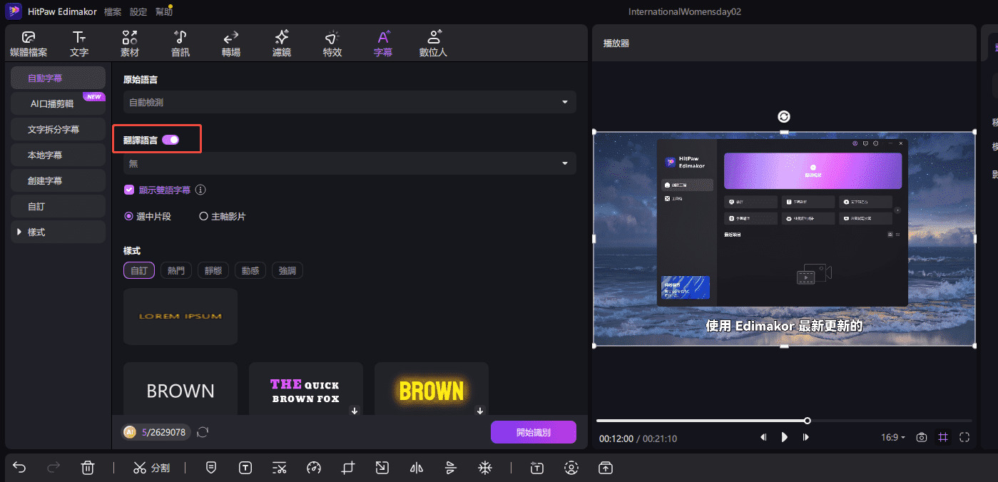Select the yellow BROWN subtitle style thumbnail
The width and height of the screenshot is (998, 482).
431,391
